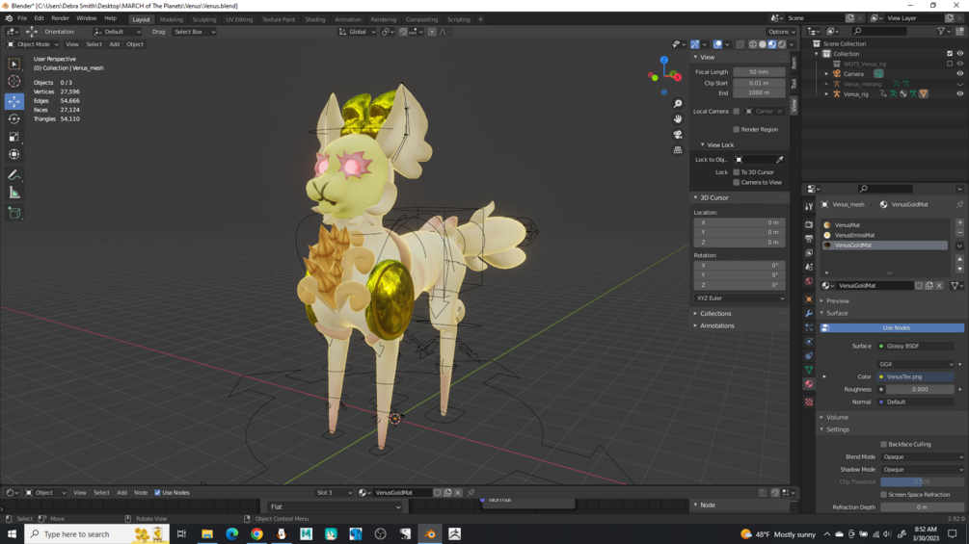
Task: Select the VenusMat material slot
Action: pos(885,225)
